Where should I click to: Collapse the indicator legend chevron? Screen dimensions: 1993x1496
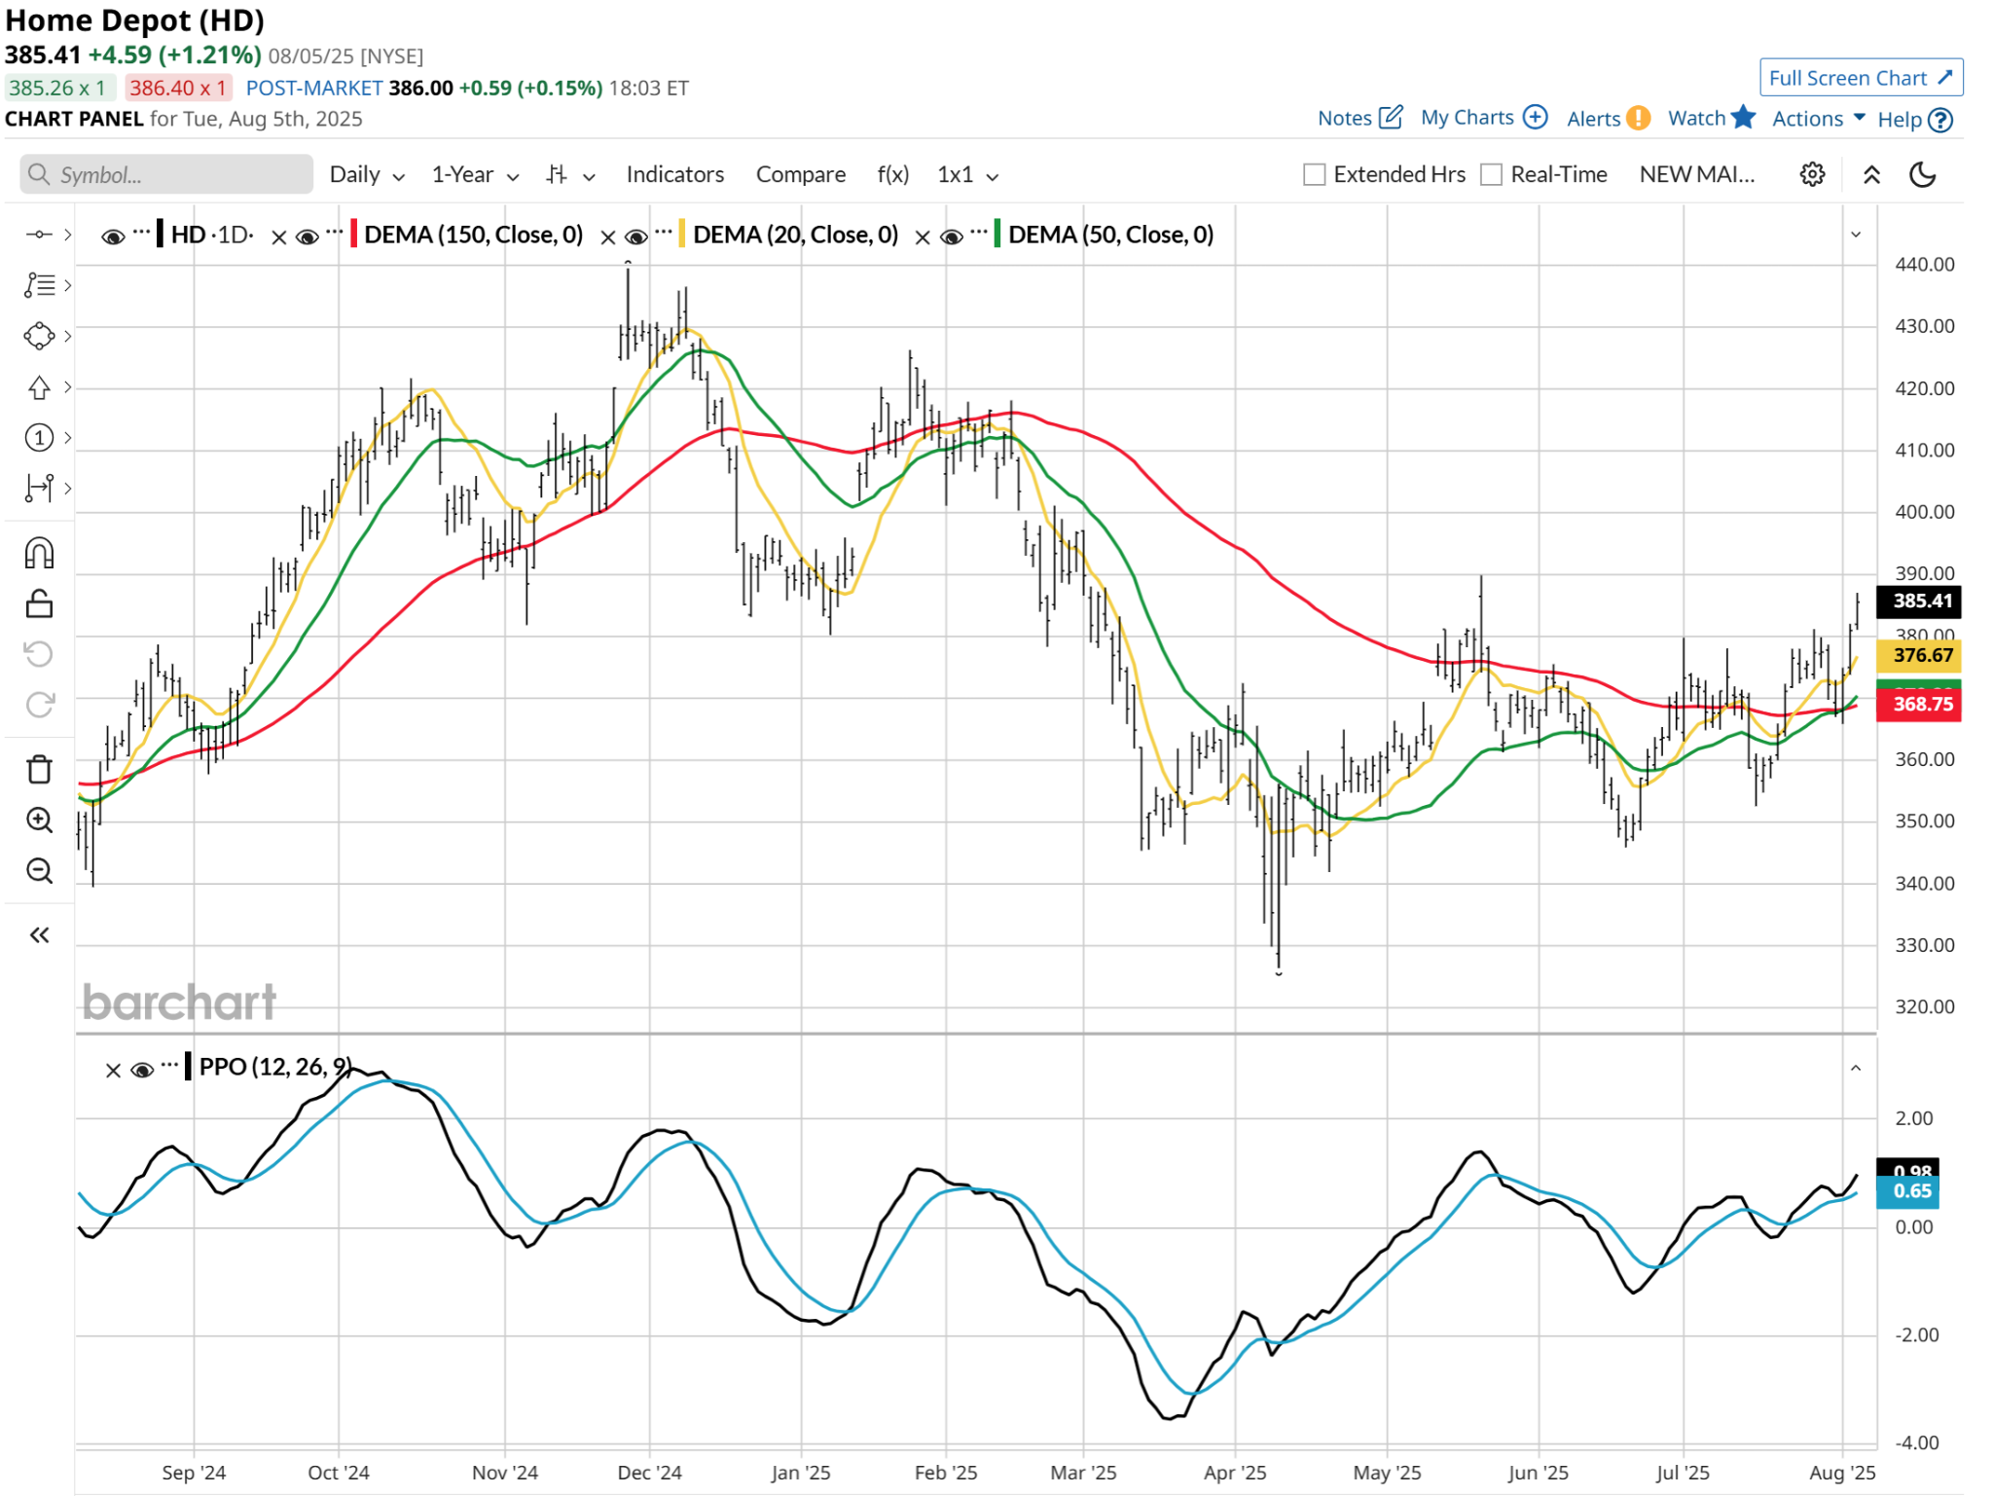(x=1856, y=235)
